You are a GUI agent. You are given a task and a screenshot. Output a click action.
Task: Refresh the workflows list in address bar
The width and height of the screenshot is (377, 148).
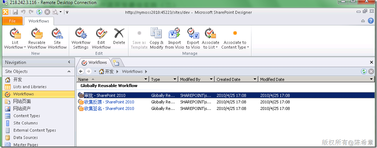tap(364, 71)
